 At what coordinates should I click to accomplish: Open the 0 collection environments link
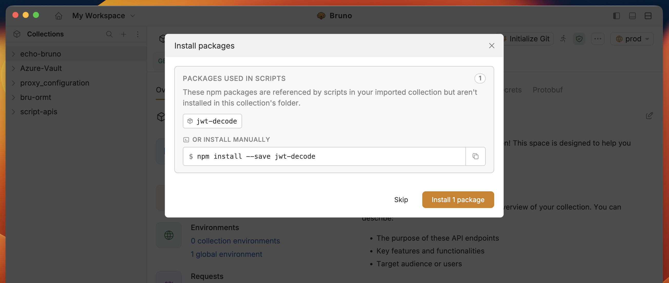pyautogui.click(x=235, y=241)
